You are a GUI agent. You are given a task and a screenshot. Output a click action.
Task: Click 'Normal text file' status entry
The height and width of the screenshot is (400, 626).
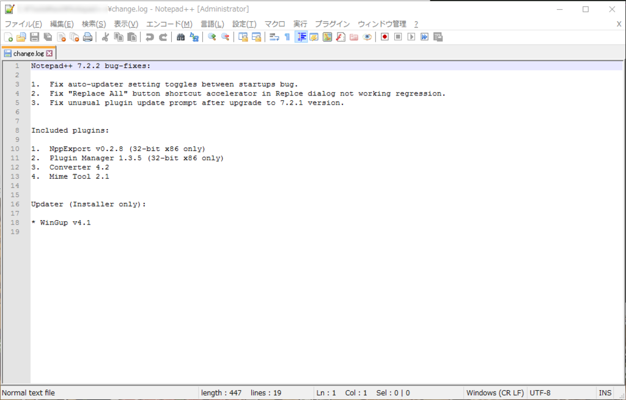point(28,393)
